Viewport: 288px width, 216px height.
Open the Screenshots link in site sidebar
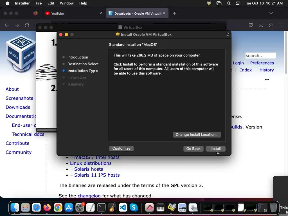tap(19, 98)
